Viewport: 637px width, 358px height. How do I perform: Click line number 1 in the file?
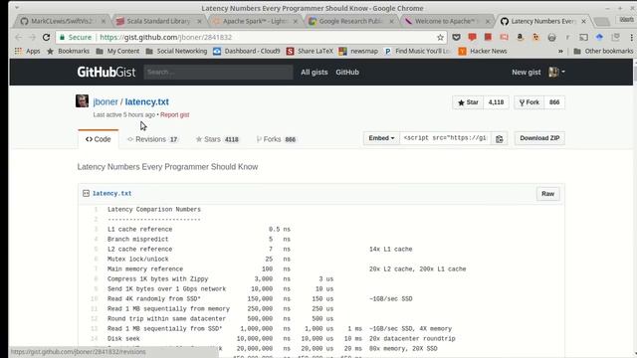[96, 210]
